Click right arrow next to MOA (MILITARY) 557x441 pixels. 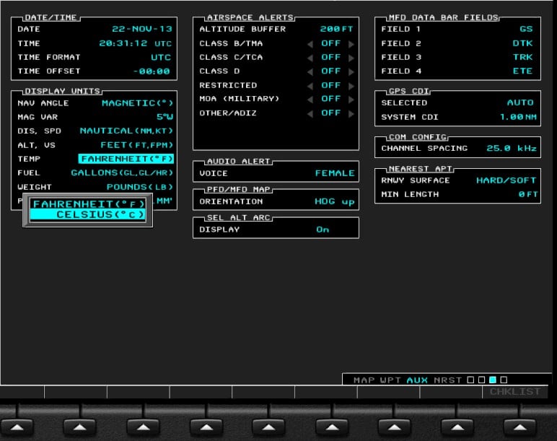pyautogui.click(x=351, y=99)
